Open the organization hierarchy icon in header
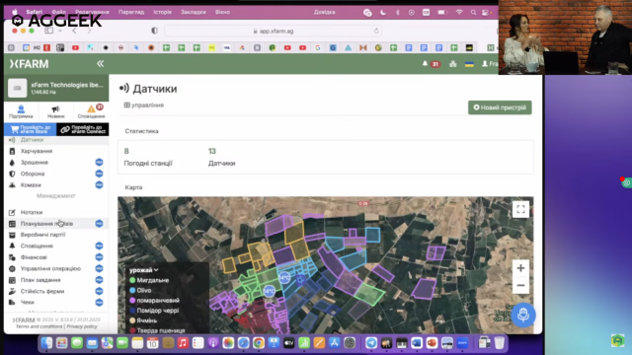The width and height of the screenshot is (632, 355). [453, 63]
